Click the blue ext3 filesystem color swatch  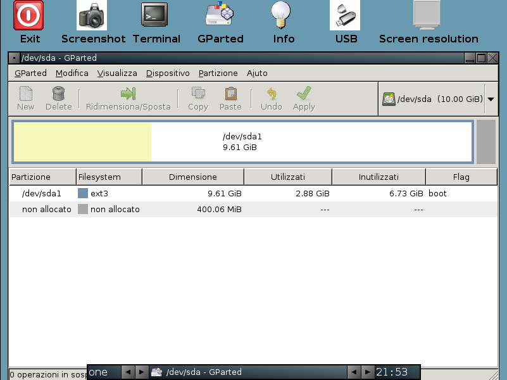83,193
